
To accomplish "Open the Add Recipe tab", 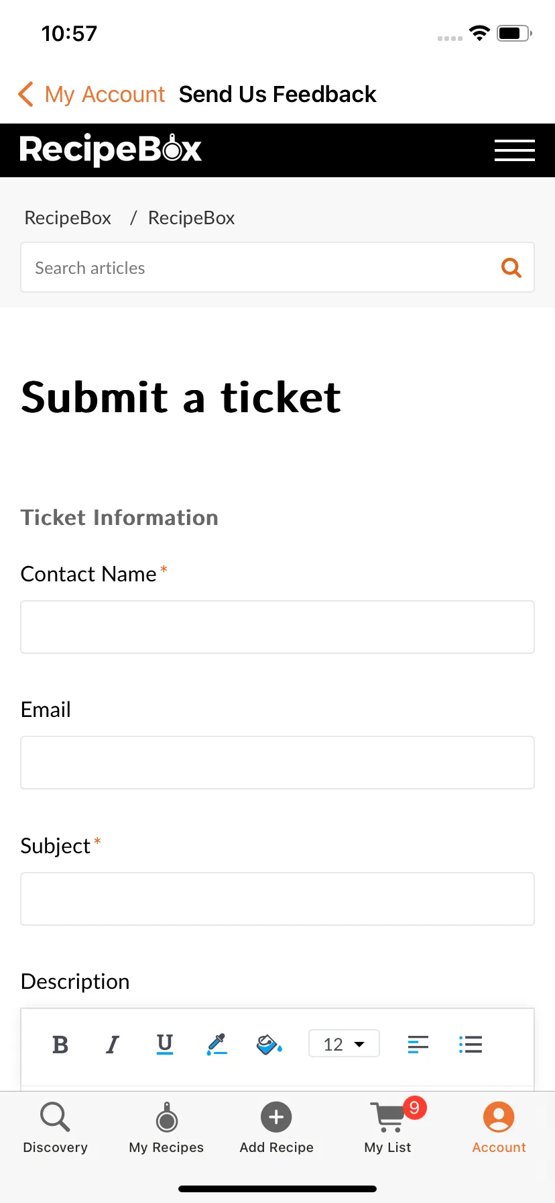I will click(277, 1128).
